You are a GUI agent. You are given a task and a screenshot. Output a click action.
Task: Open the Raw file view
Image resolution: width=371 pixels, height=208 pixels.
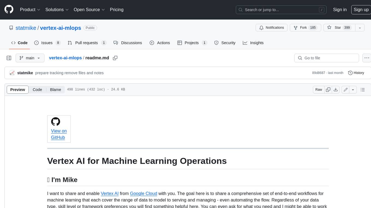[319, 90]
